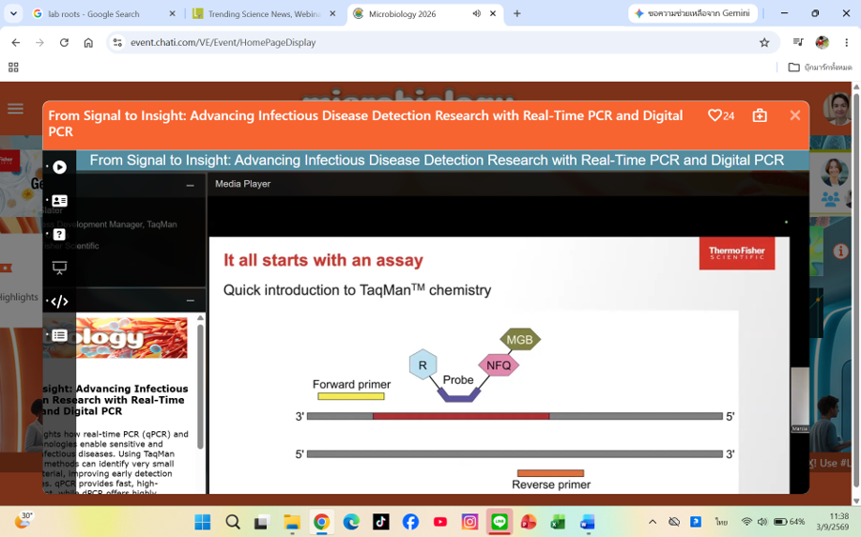Image resolution: width=861 pixels, height=537 pixels.
Task: Open the speaker info card icon
Action: pos(59,201)
